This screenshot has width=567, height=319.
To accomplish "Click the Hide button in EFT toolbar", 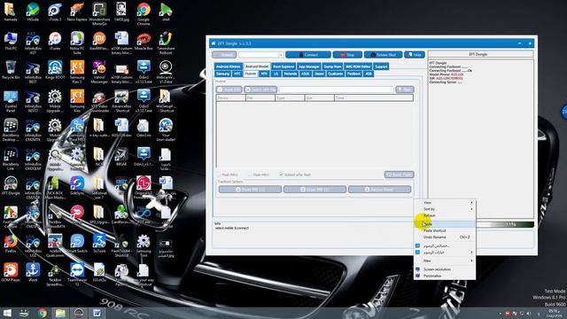I will point(415,55).
